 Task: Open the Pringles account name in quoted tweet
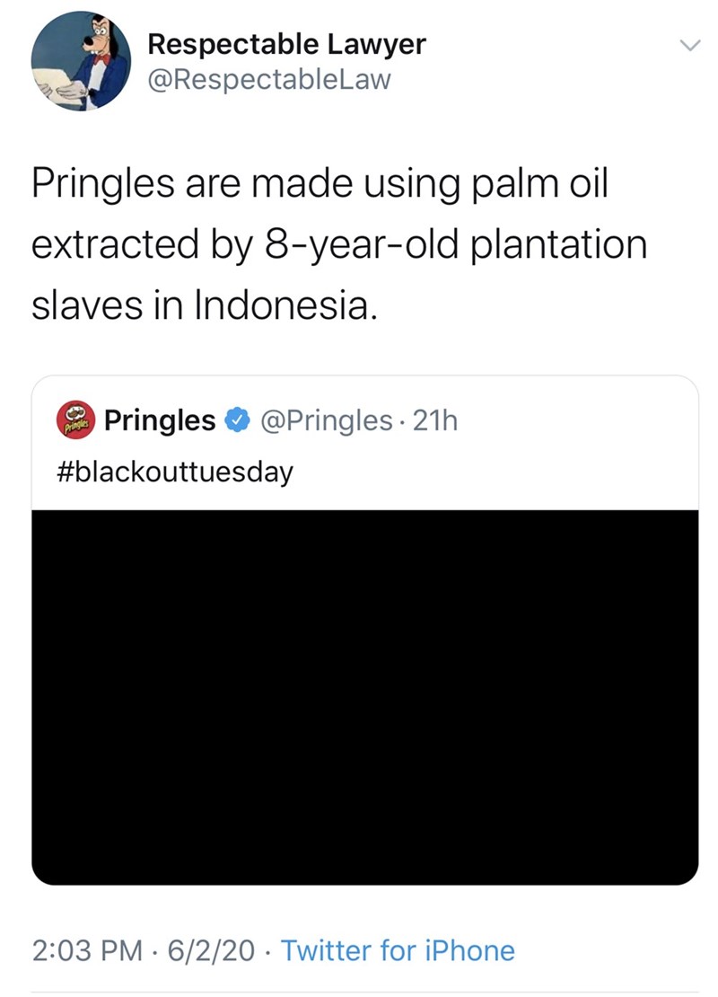(160, 419)
